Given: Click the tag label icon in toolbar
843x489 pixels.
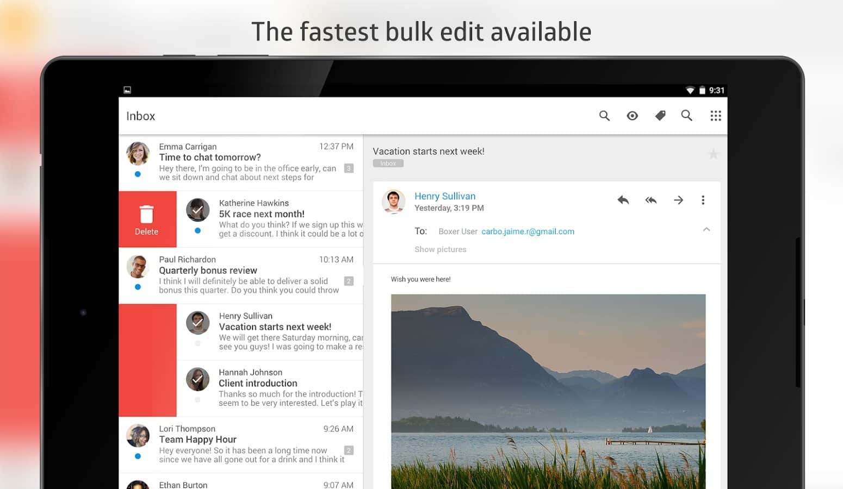Looking at the screenshot, I should [x=660, y=116].
